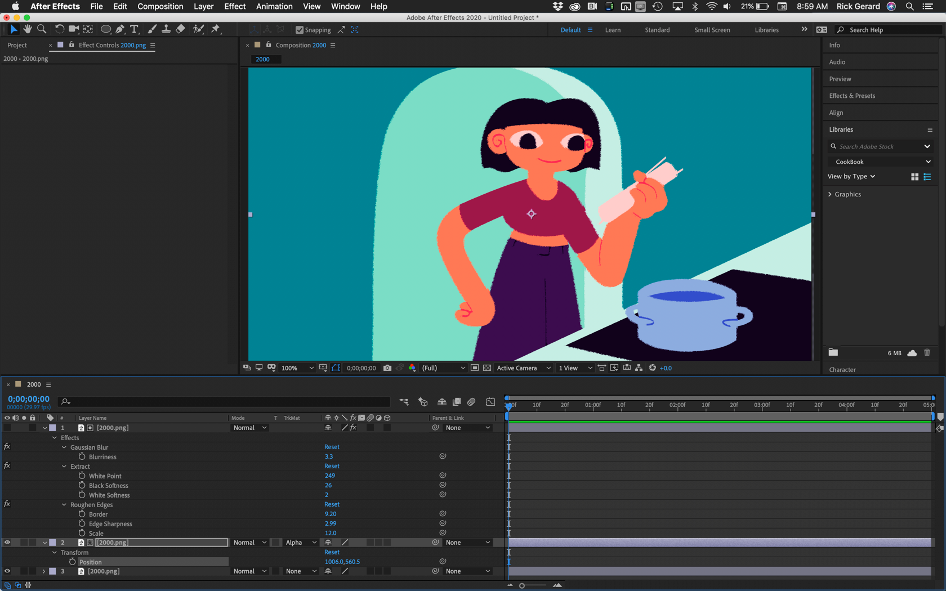Reset the Roughen Edges effect
The image size is (946, 591).
point(332,504)
